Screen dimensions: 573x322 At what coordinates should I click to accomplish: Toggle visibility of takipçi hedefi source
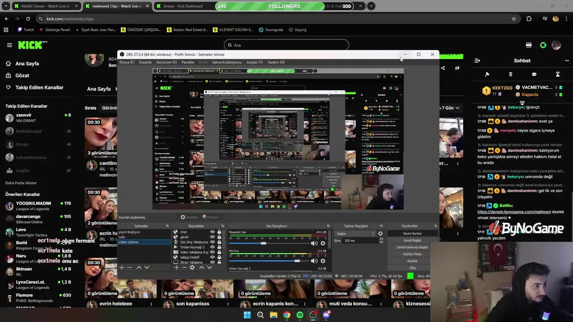pos(213,257)
